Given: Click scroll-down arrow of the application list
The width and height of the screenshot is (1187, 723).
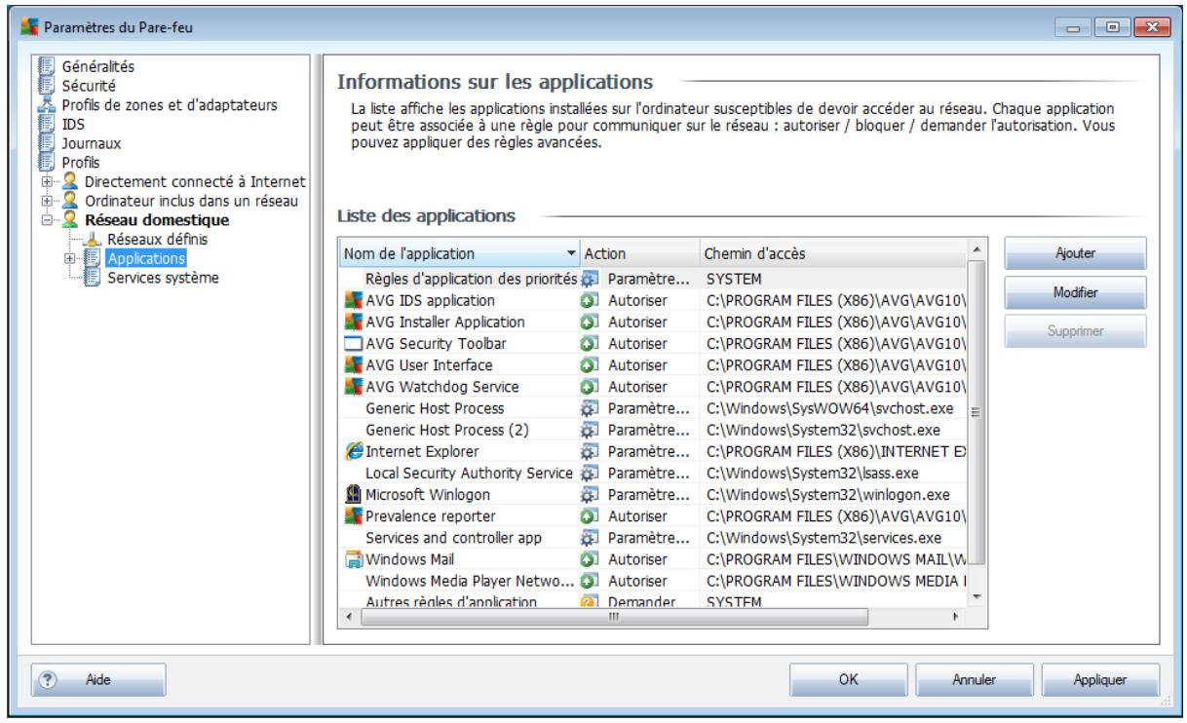Looking at the screenshot, I should tap(976, 595).
